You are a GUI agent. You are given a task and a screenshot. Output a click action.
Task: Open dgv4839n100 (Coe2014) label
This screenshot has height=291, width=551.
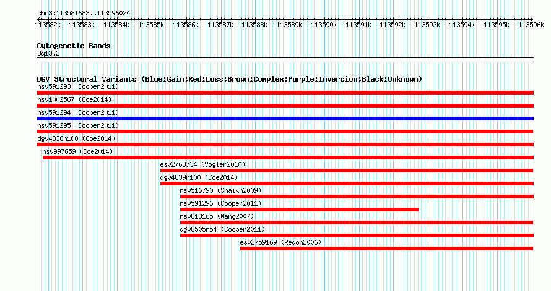[199, 177]
